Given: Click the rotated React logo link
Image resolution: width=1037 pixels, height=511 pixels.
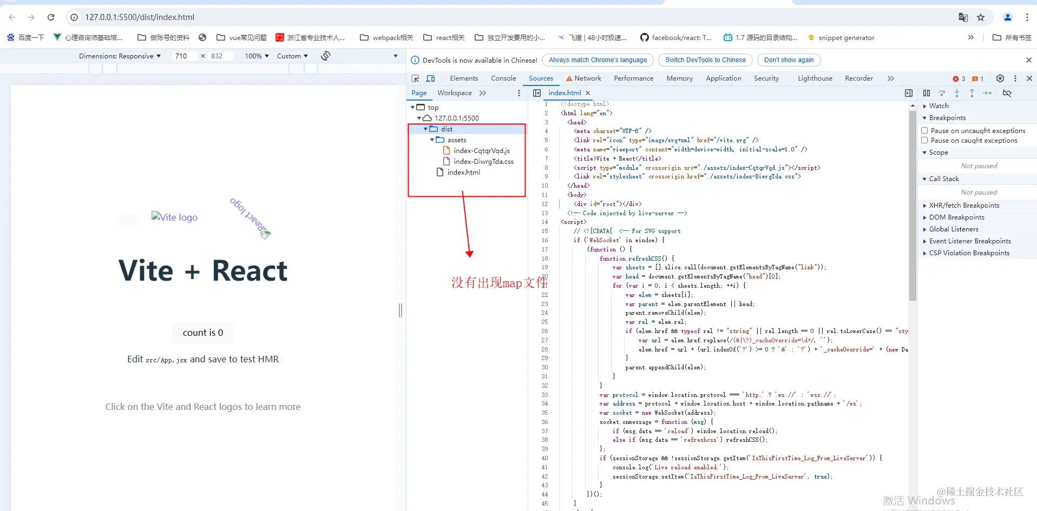Looking at the screenshot, I should pyautogui.click(x=250, y=218).
